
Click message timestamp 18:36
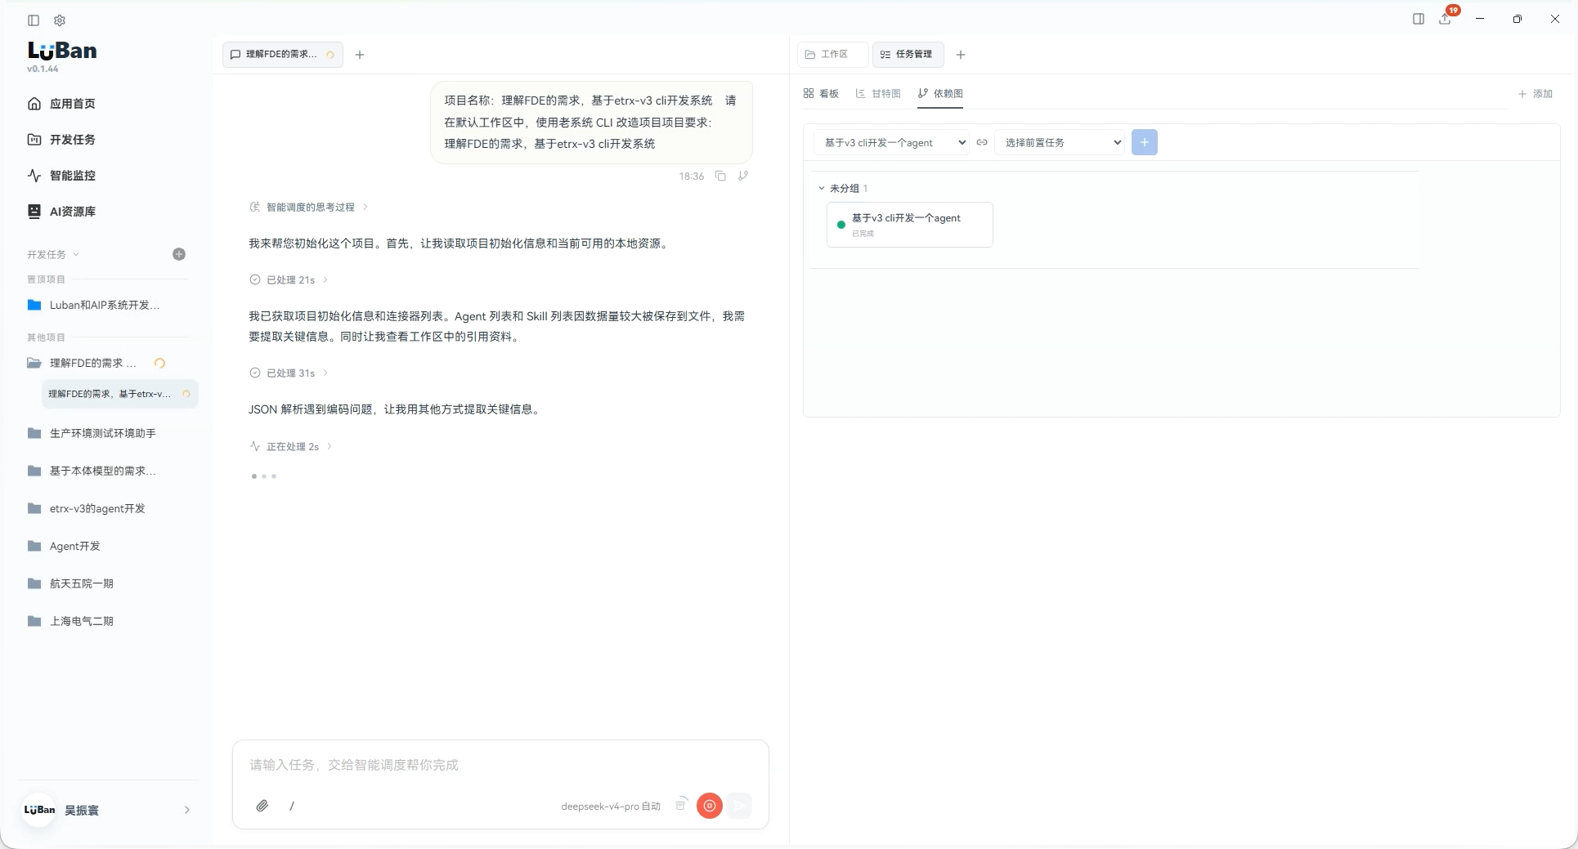691,177
